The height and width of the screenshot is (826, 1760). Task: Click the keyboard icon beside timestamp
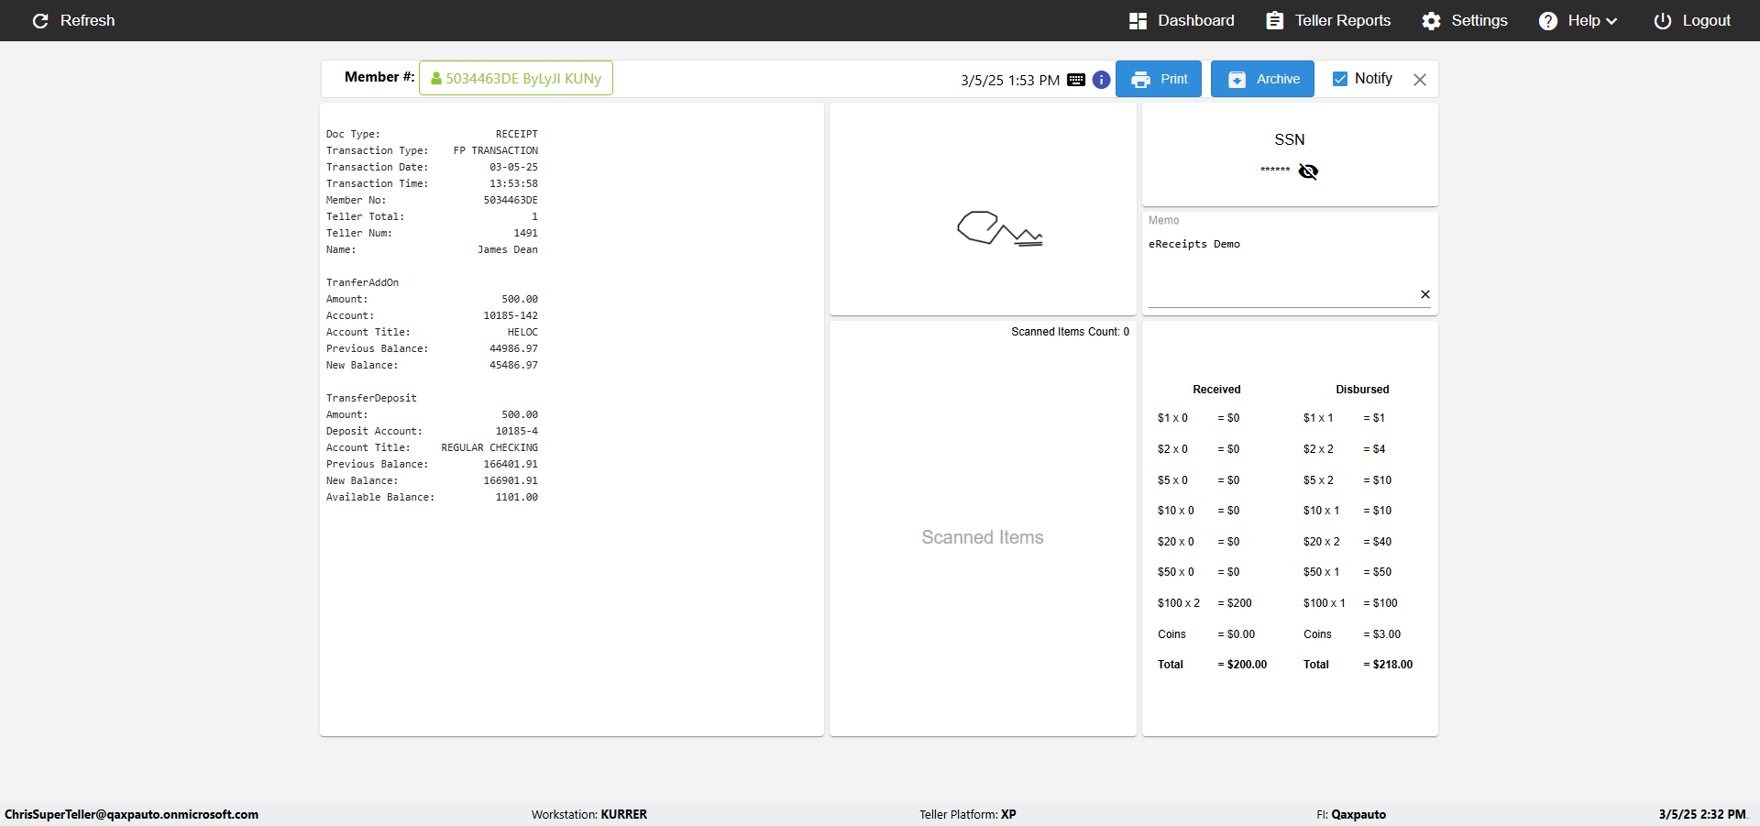(1076, 80)
